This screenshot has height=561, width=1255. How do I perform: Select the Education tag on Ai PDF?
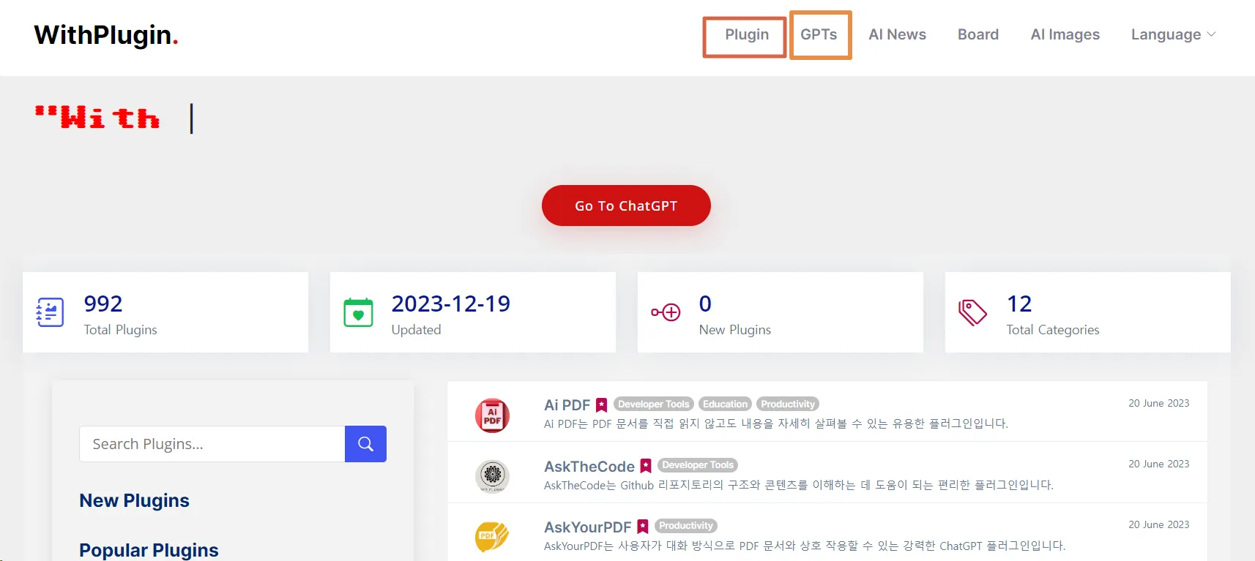point(725,404)
